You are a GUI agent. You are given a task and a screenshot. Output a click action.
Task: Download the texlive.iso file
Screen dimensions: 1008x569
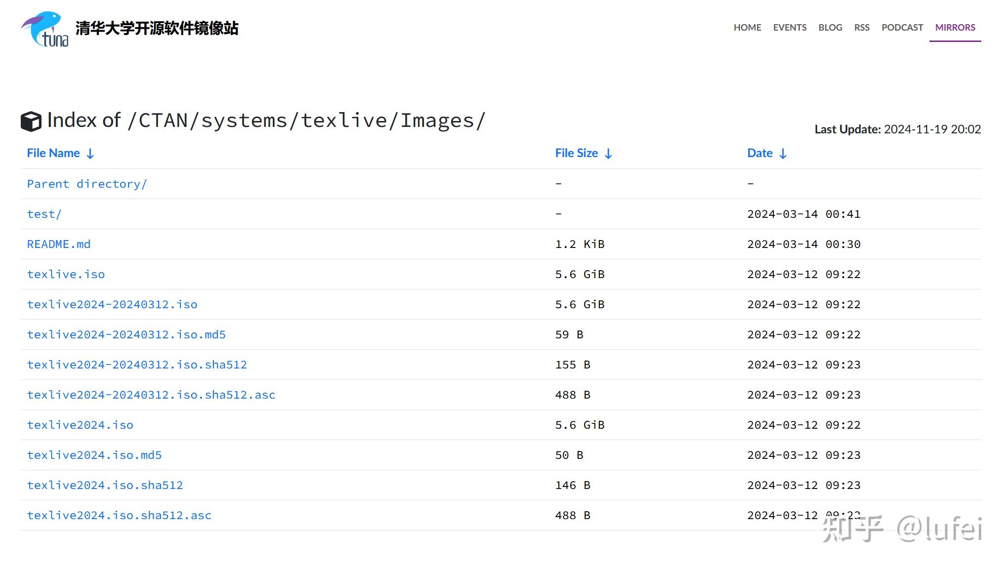coord(66,274)
